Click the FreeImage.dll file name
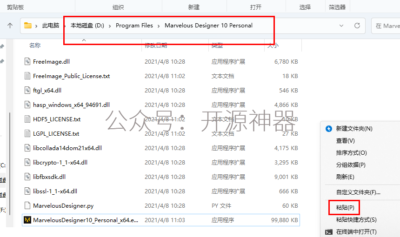This screenshot has height=237, width=400. [51, 62]
